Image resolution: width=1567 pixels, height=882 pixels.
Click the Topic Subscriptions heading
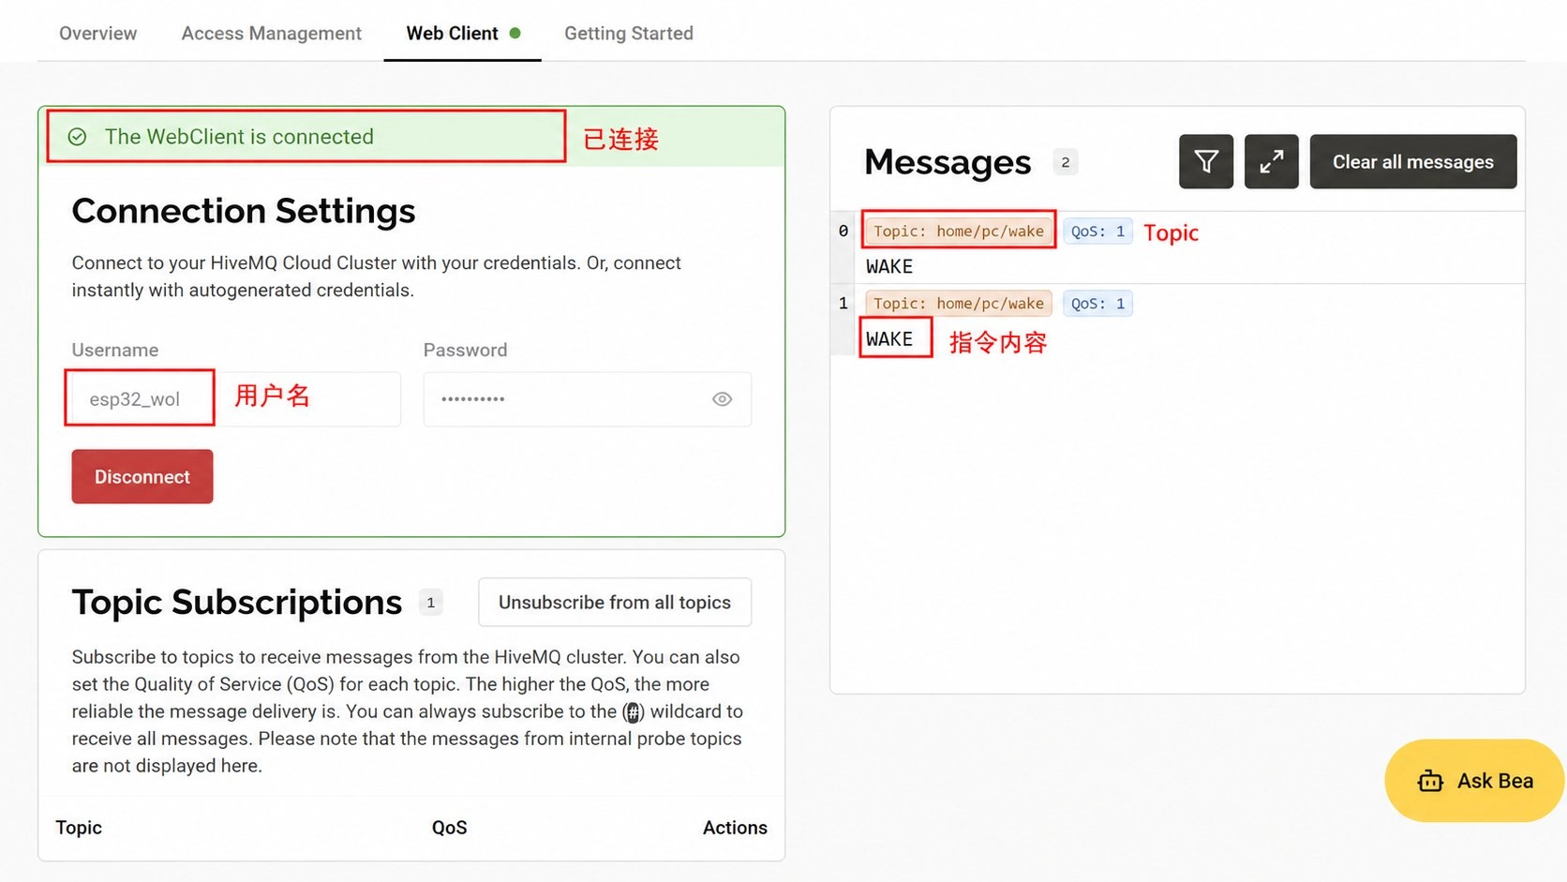[237, 602]
